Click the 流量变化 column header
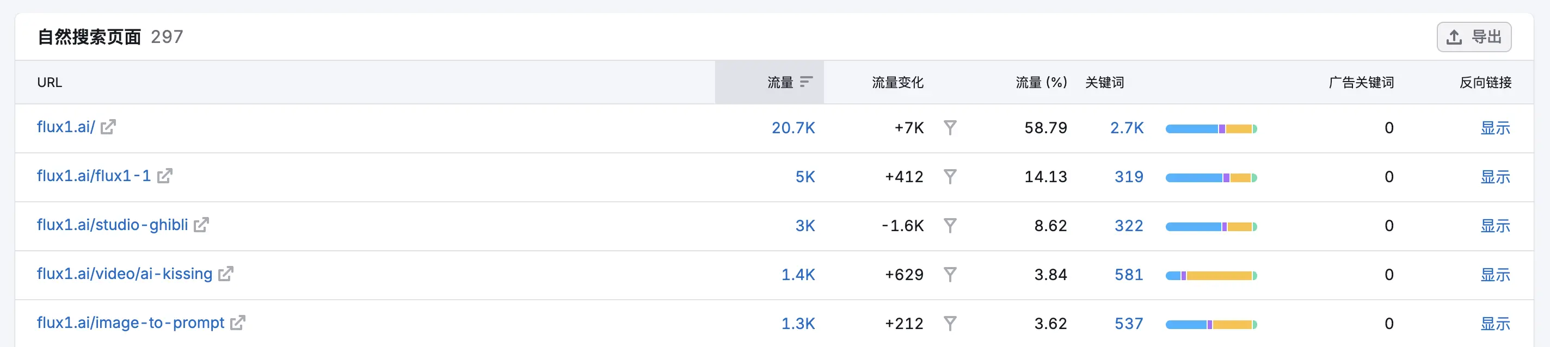 point(897,82)
